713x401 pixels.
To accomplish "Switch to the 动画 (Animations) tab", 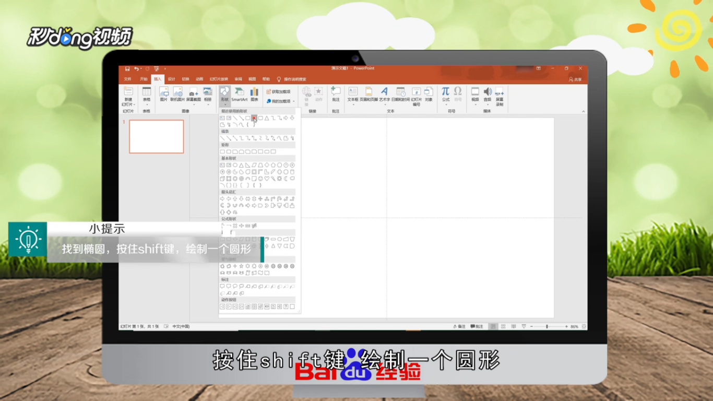I will tap(199, 79).
